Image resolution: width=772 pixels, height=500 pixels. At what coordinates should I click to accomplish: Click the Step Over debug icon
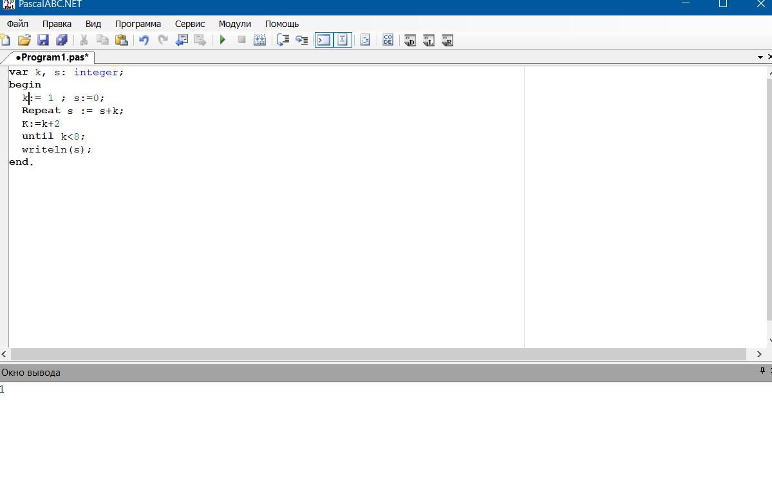pos(301,40)
